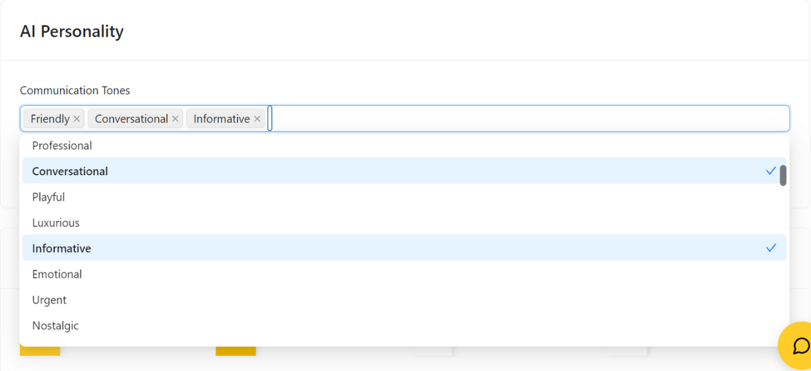Image resolution: width=811 pixels, height=371 pixels.
Task: Click the dropdown list scrollbar thumb
Action: pos(783,176)
